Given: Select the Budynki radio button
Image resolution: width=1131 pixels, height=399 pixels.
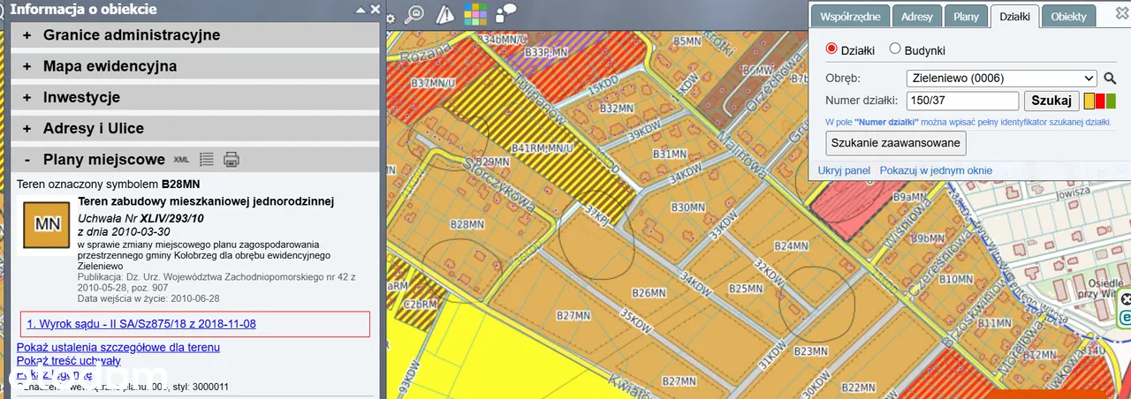Looking at the screenshot, I should (x=895, y=50).
